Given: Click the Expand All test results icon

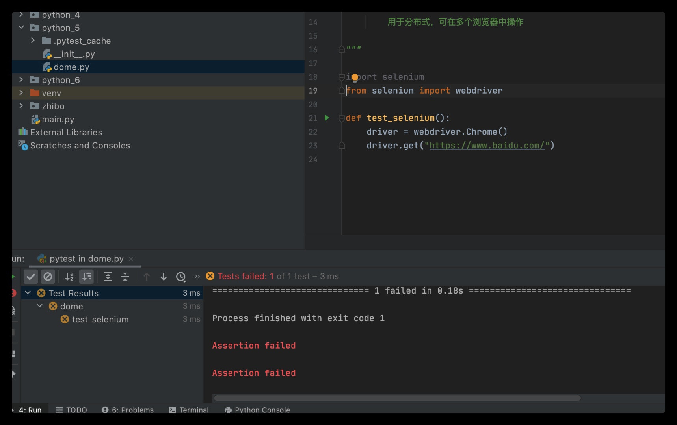Looking at the screenshot, I should pos(108,277).
